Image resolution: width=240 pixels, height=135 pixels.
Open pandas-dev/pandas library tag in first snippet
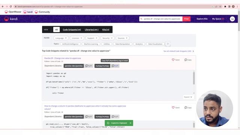(73, 66)
